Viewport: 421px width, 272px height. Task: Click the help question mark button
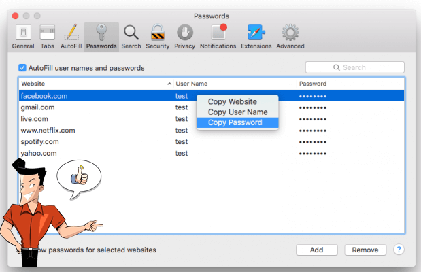[x=399, y=250]
